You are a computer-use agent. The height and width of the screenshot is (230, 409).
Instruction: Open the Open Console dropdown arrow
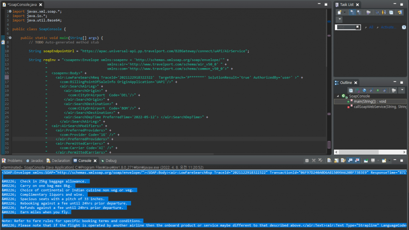coord(389,160)
